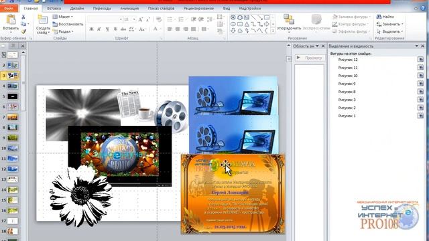Screen dimensions: 429x241
Task: Select slide 5 thumbnail in slide panel
Action: tap(12, 96)
